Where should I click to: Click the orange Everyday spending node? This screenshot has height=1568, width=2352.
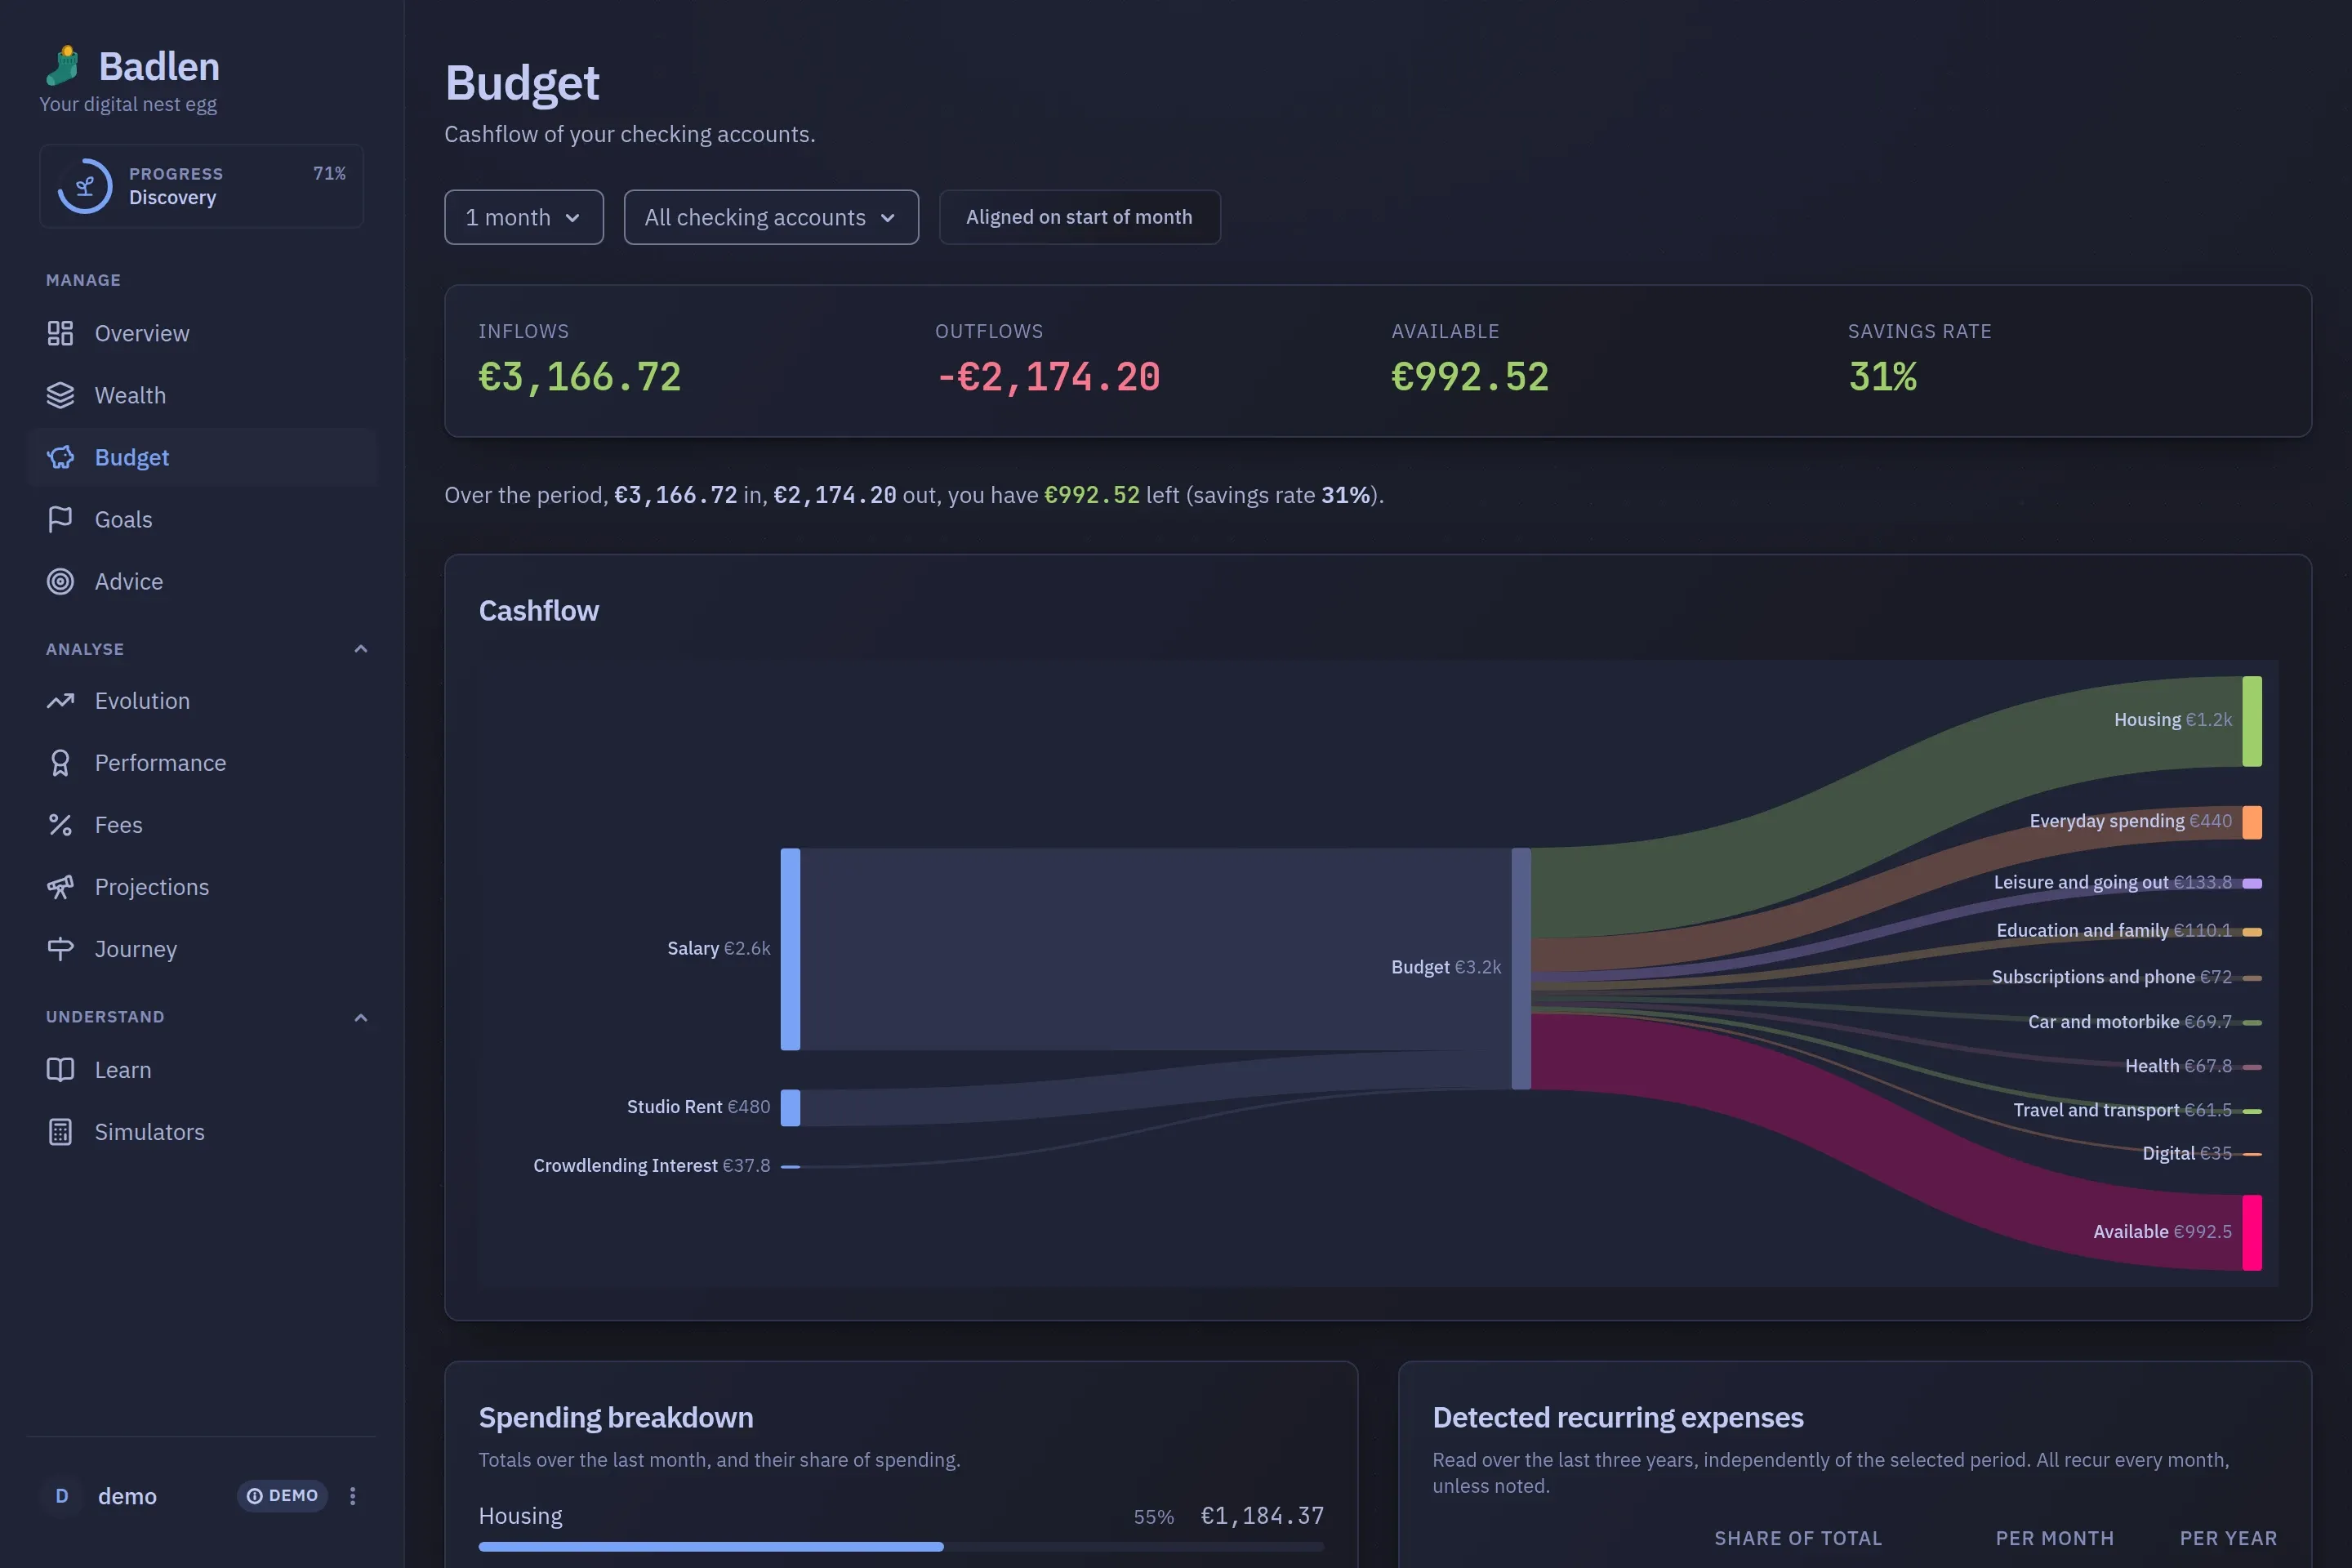2252,822
